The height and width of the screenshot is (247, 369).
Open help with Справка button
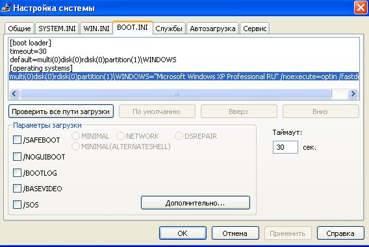[340, 233]
